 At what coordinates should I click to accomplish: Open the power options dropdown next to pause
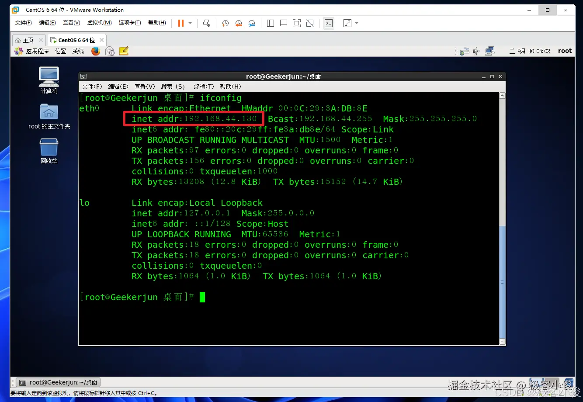[190, 23]
